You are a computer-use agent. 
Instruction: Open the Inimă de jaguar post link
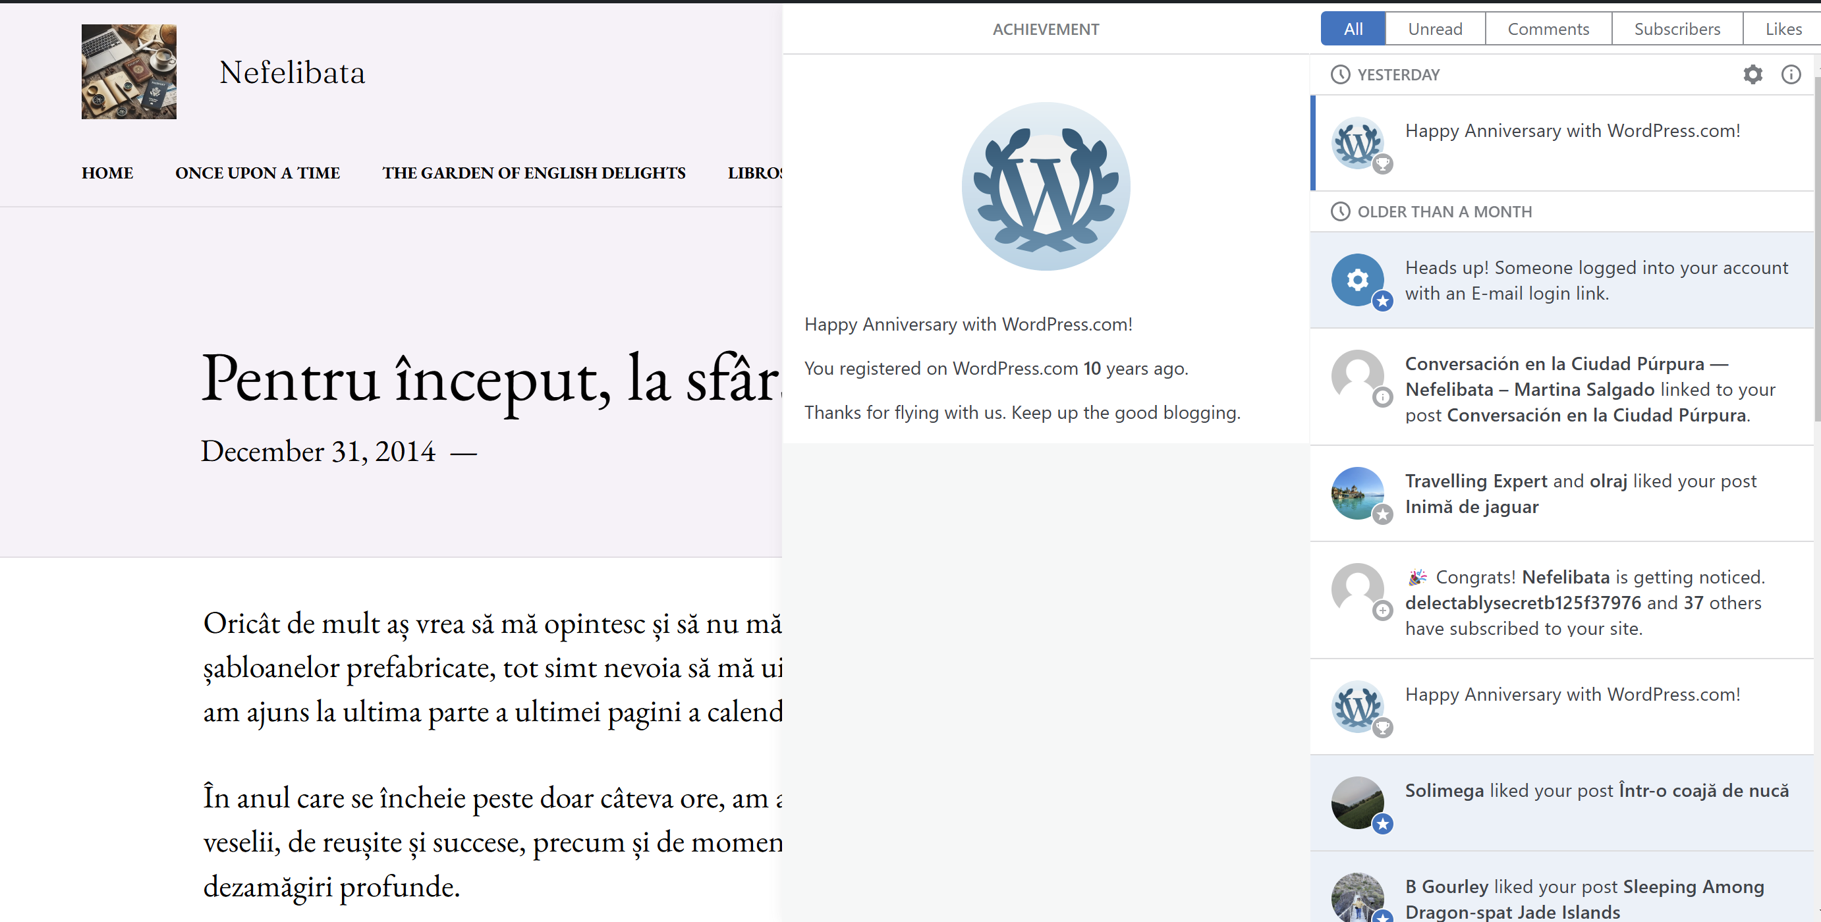(1471, 506)
